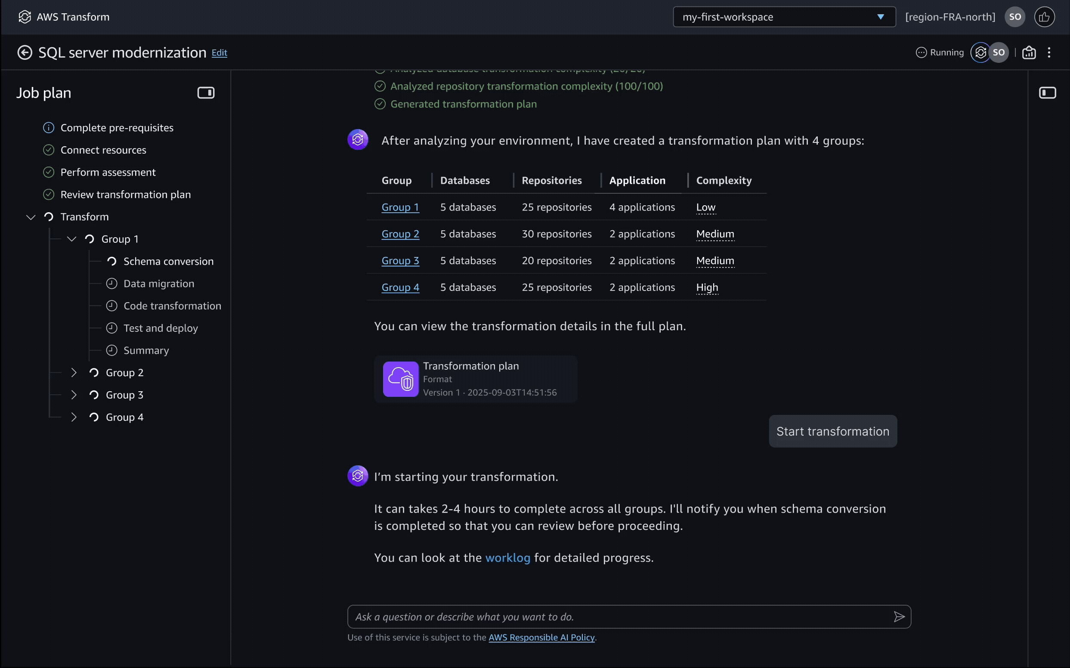
Task: Click the Running status indicator icon
Action: 922,52
